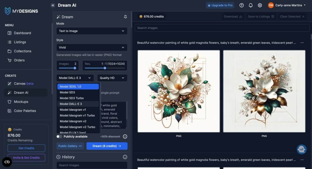Open the help question mark icon

tap(242, 5)
